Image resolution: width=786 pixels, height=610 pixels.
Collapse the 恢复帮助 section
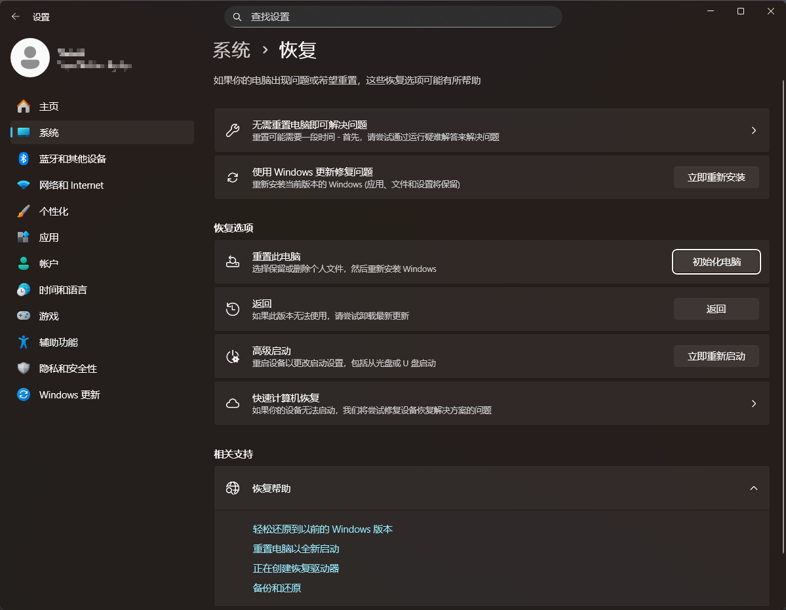[x=753, y=487]
